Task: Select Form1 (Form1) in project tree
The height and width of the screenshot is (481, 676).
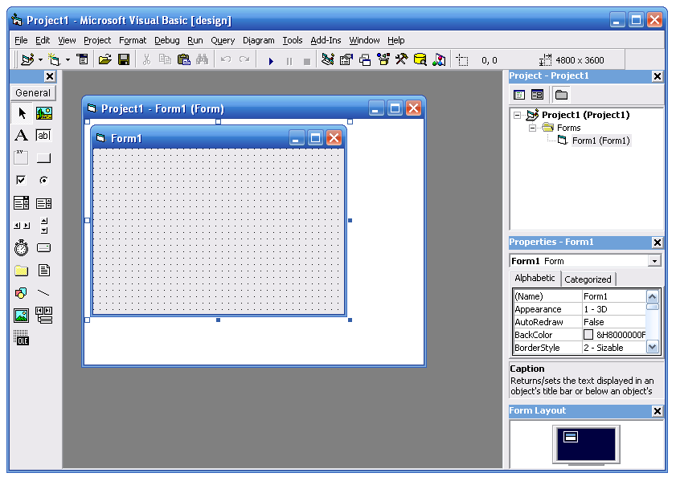Action: coord(601,141)
